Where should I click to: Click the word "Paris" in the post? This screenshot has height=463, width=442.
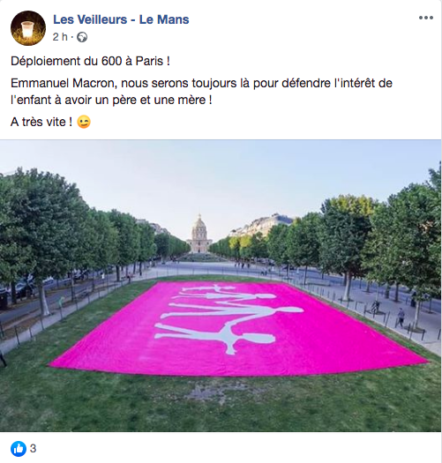pyautogui.click(x=149, y=61)
